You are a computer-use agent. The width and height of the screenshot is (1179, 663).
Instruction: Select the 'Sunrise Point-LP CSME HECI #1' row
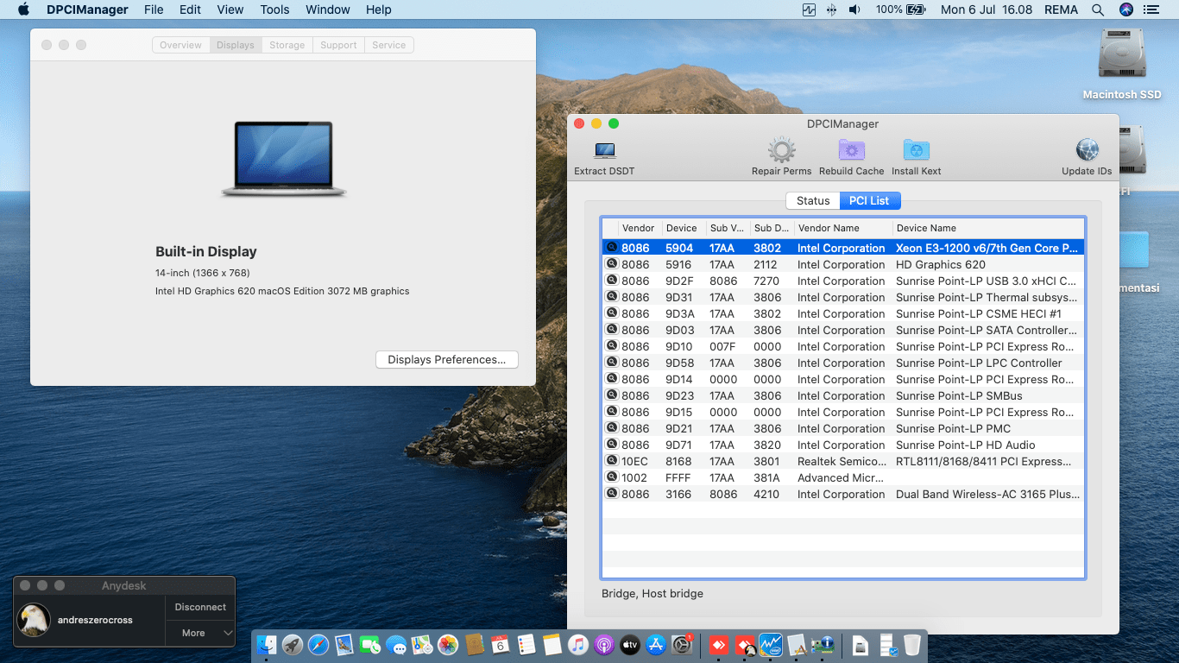coord(842,313)
